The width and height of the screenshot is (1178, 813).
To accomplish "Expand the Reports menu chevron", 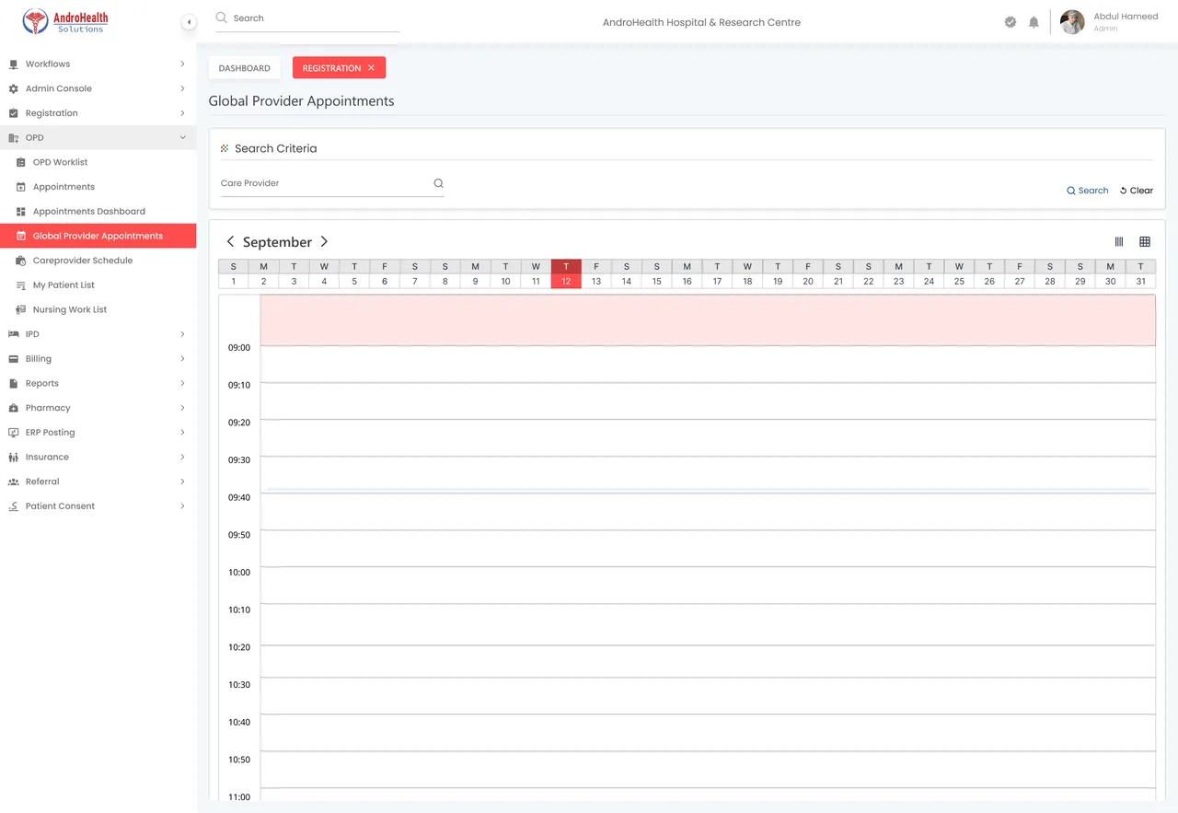I will pos(182,383).
